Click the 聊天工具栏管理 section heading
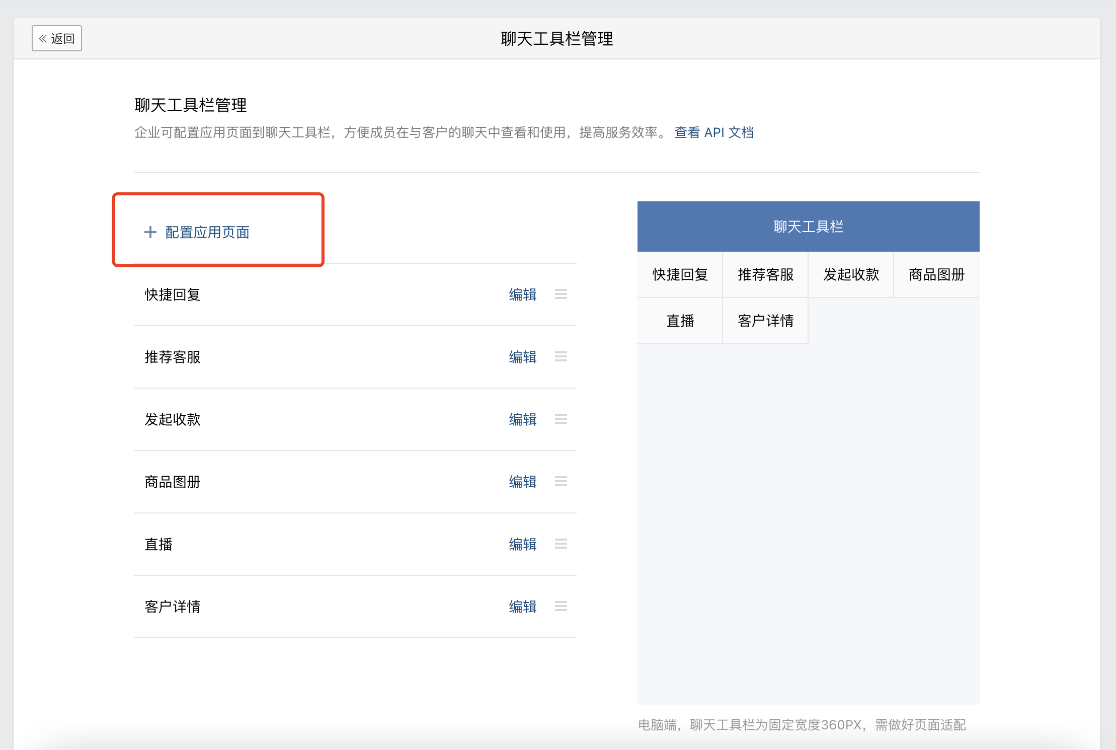The width and height of the screenshot is (1116, 750). pyautogui.click(x=191, y=105)
